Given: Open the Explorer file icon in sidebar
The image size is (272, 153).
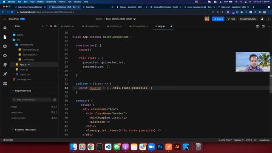Looking at the screenshot, I should tap(5, 37).
